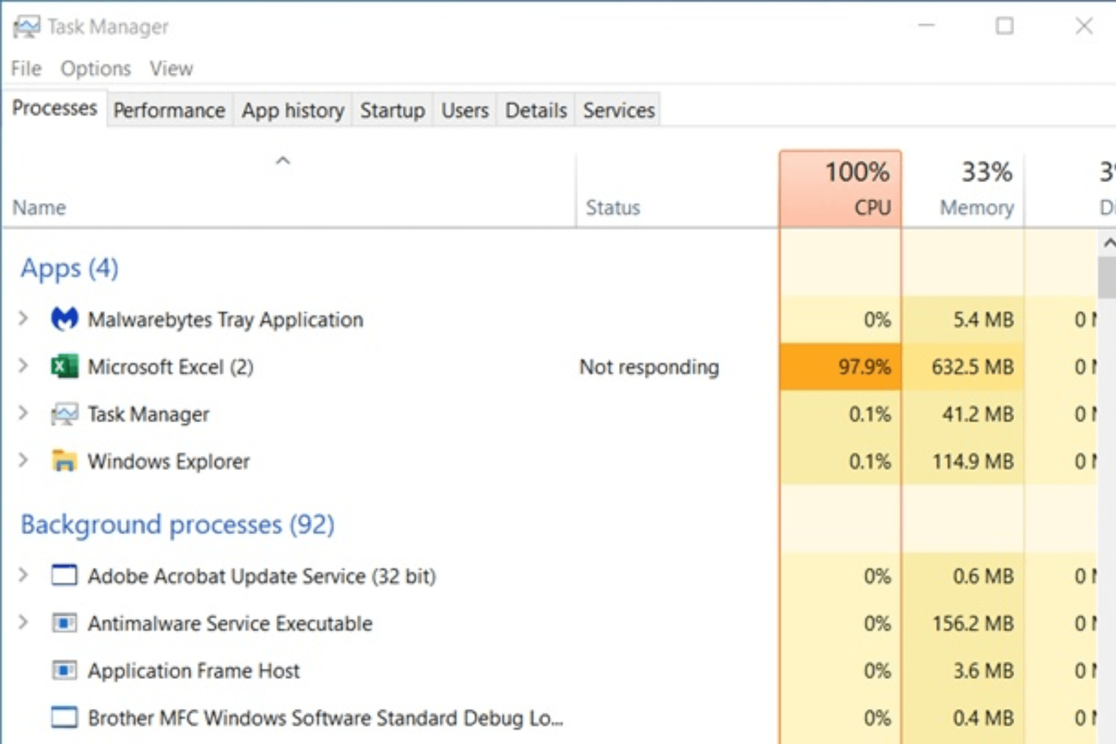Click the Task Manager title bar icon
Screen dimensions: 1116x744
pos(27,26)
